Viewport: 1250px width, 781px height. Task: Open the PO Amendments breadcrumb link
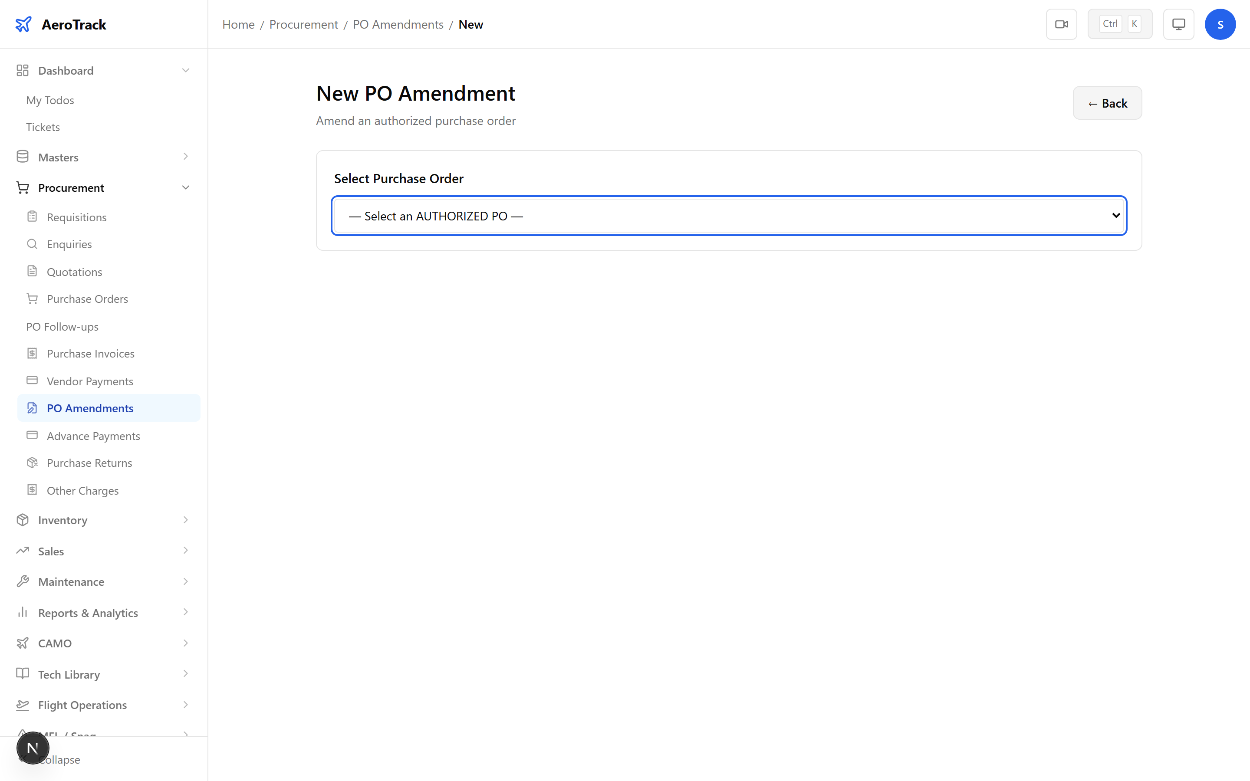398,24
